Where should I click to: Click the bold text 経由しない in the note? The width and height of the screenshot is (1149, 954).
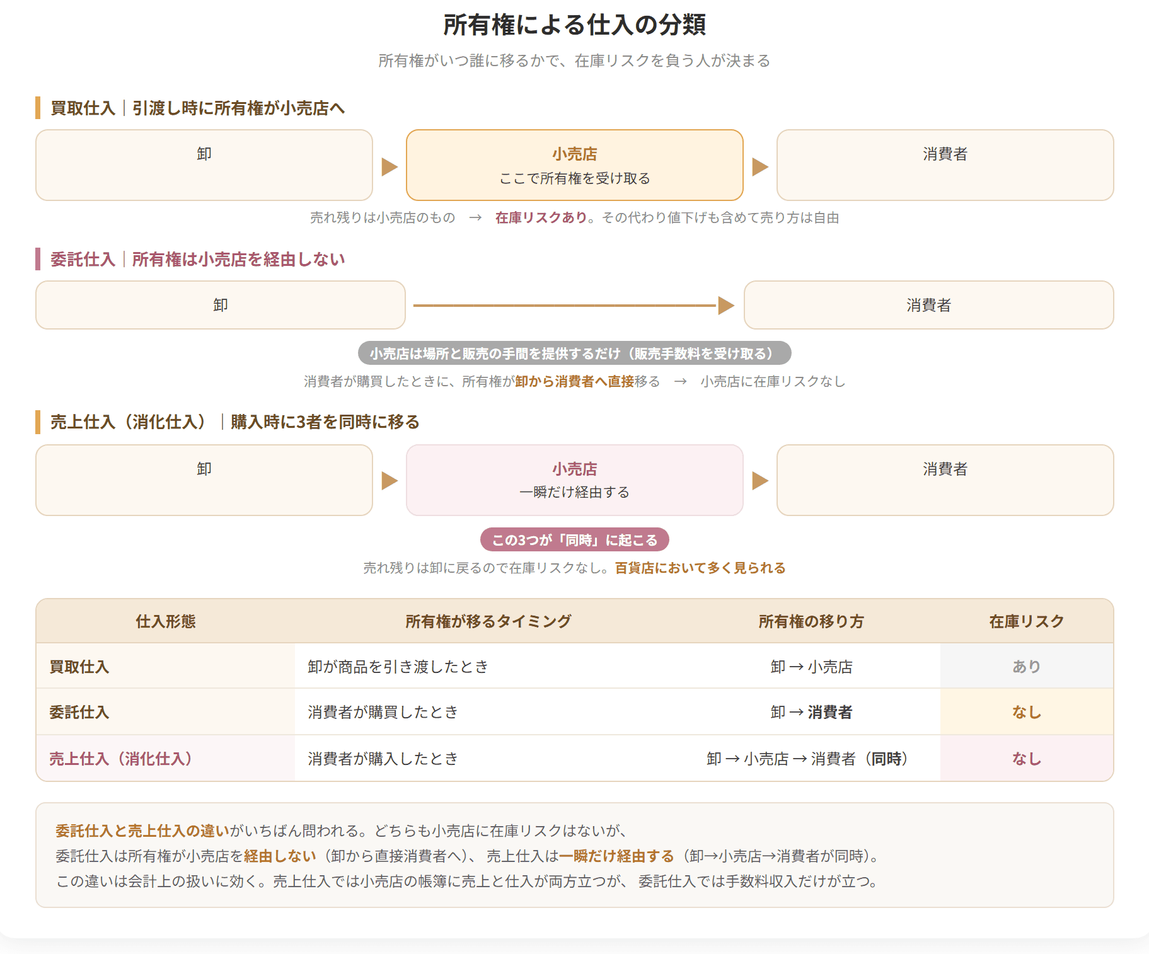coord(280,856)
